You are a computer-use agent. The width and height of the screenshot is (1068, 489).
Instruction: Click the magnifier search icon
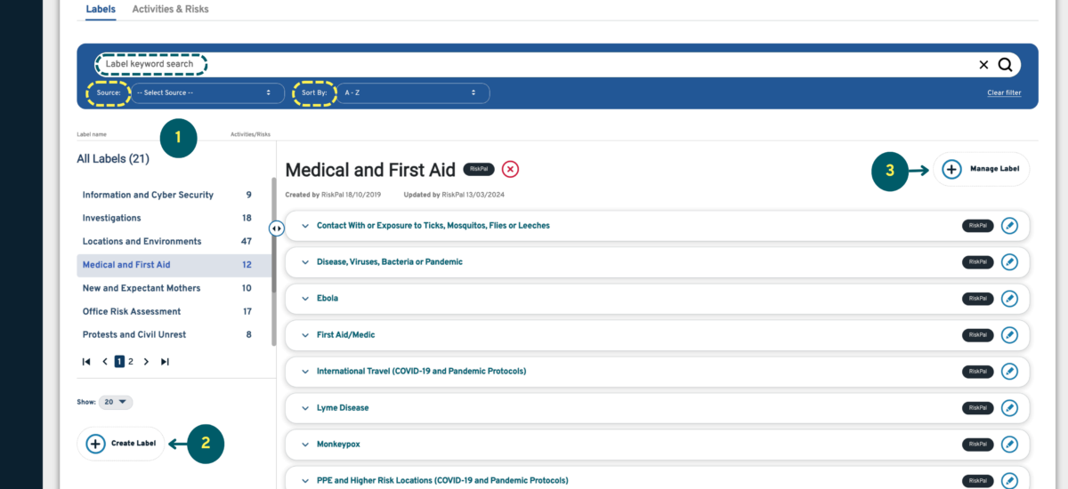1006,65
